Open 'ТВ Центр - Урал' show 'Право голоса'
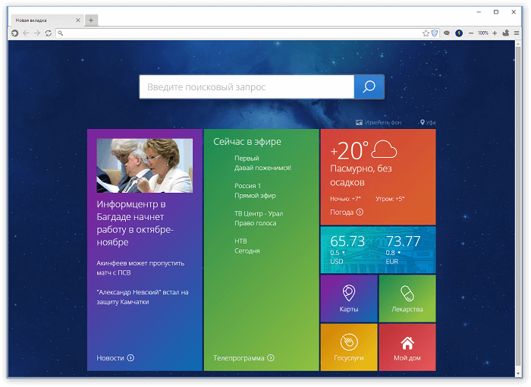531x387 pixels. click(x=259, y=219)
